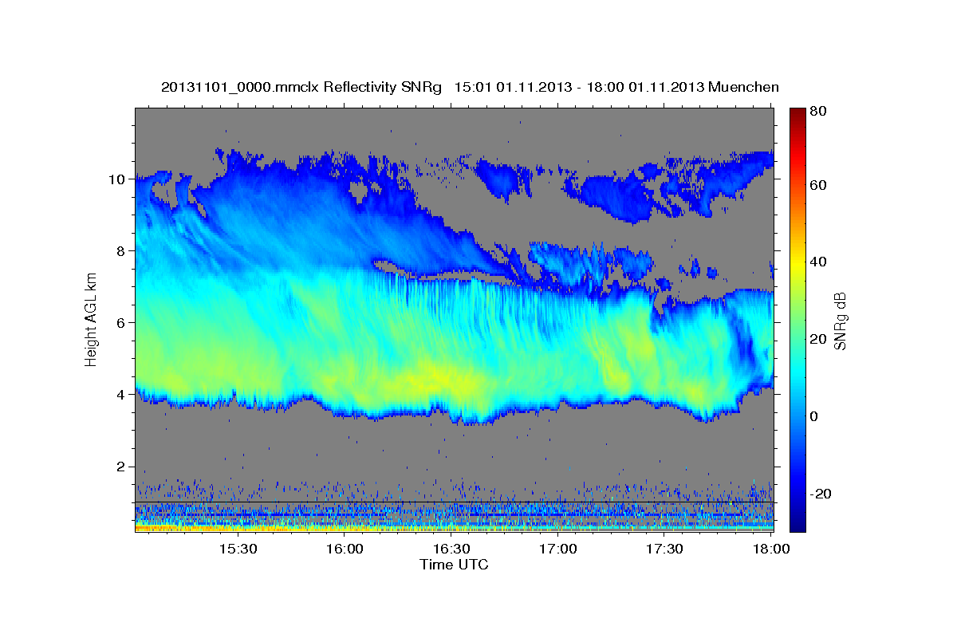Click the height tick label 2
This screenshot has height=638, width=957.
tap(121, 467)
